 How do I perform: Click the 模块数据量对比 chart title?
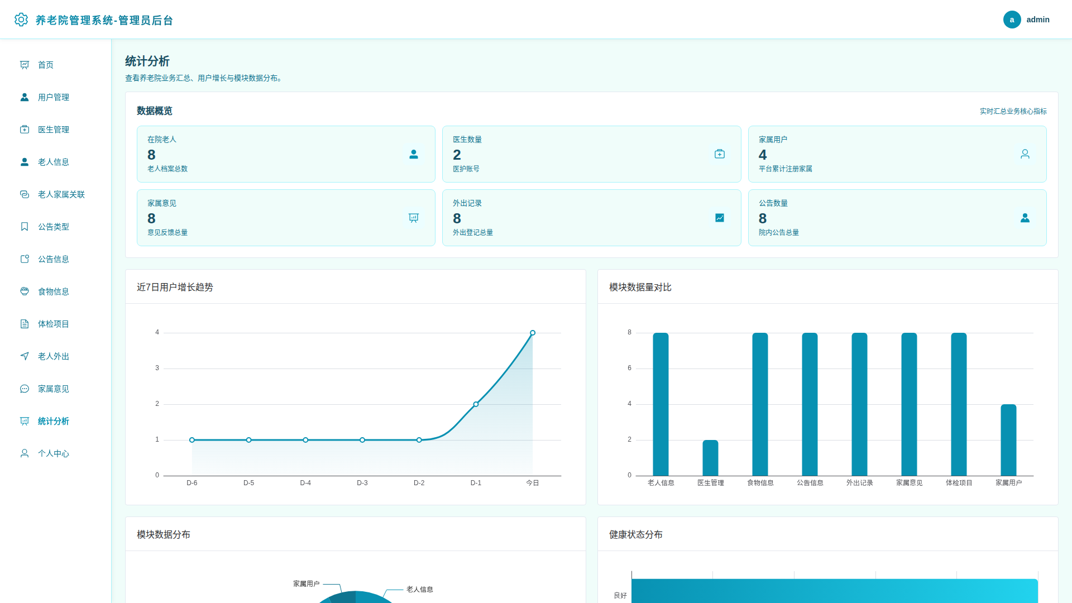click(640, 287)
